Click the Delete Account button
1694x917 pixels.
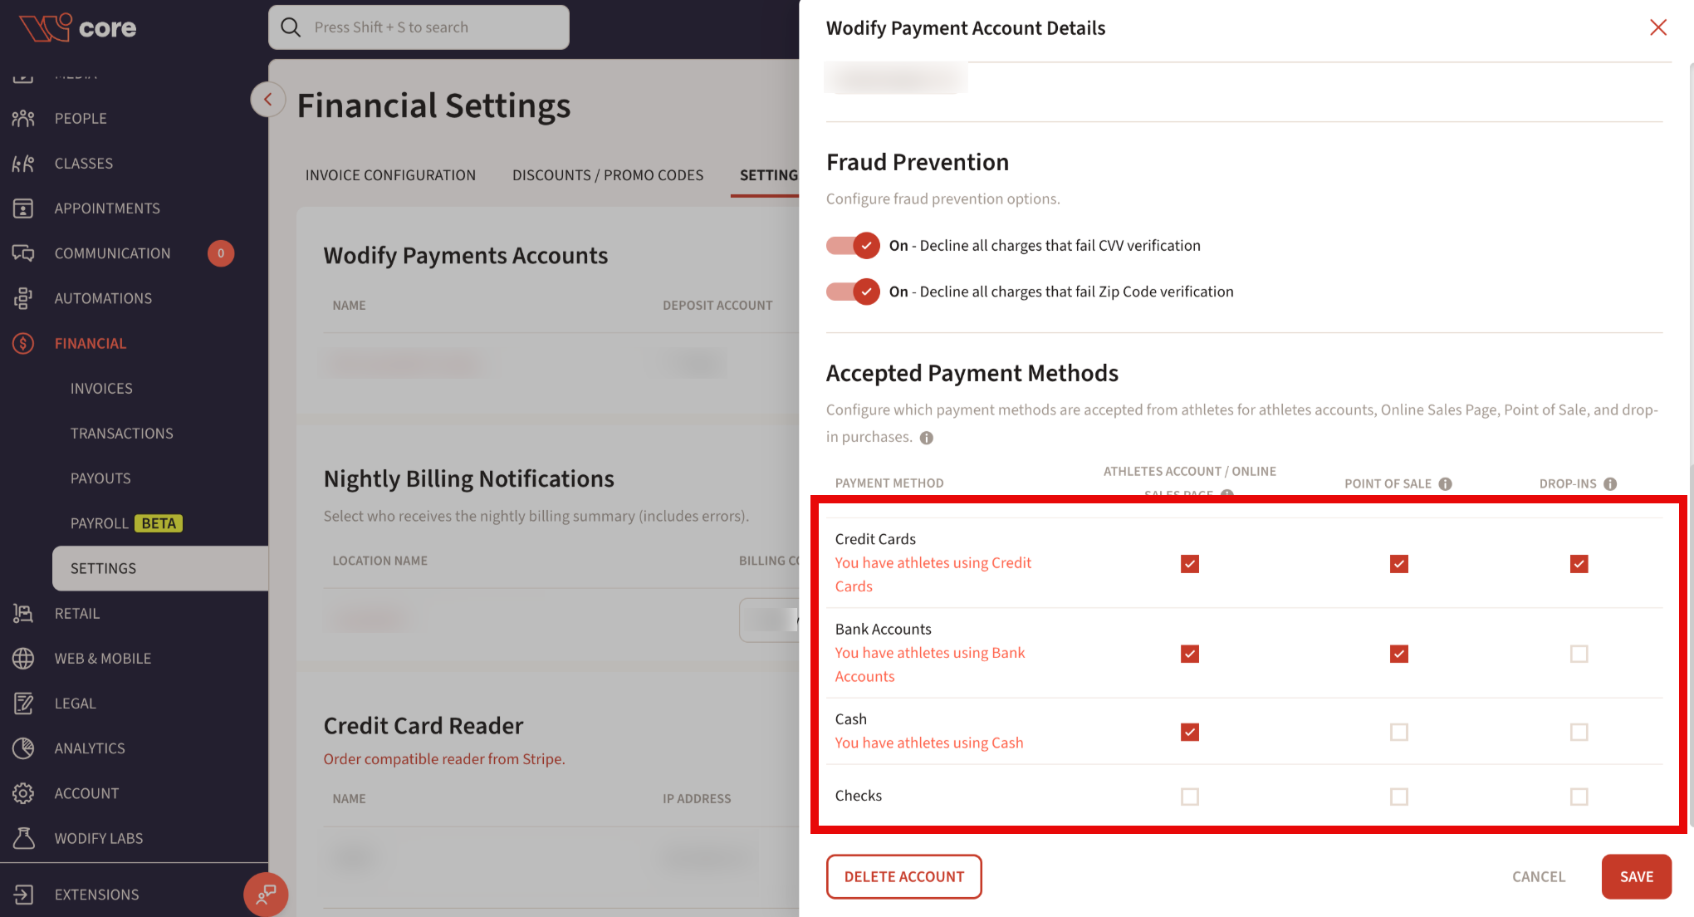[x=904, y=876]
